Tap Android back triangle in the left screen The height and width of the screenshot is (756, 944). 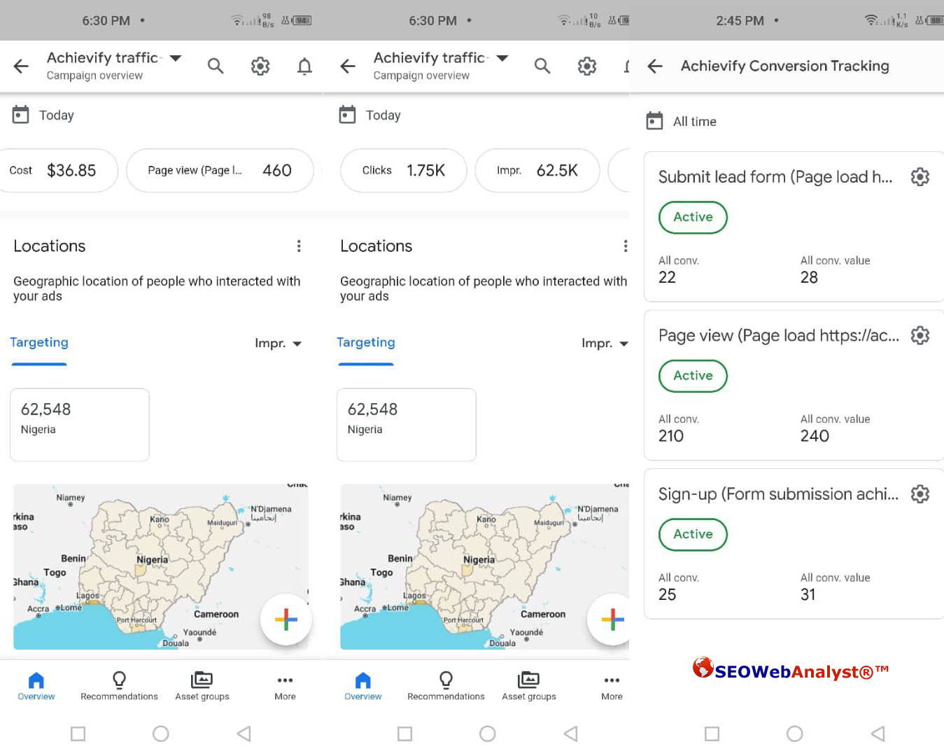(x=244, y=734)
